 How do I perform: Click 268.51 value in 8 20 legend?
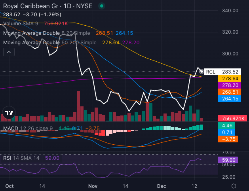pos(105,33)
